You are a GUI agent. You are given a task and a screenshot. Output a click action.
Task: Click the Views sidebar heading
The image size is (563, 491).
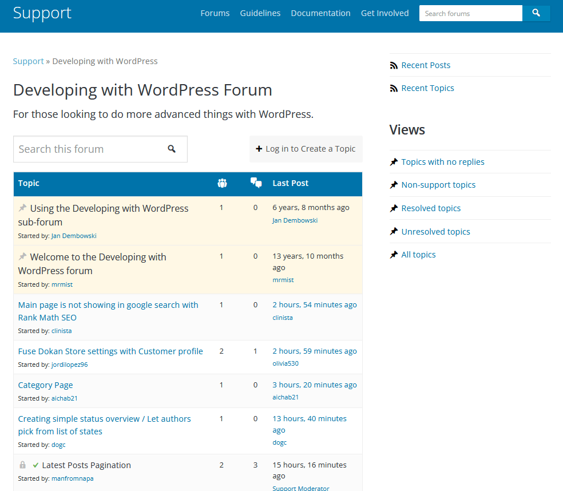pos(407,130)
